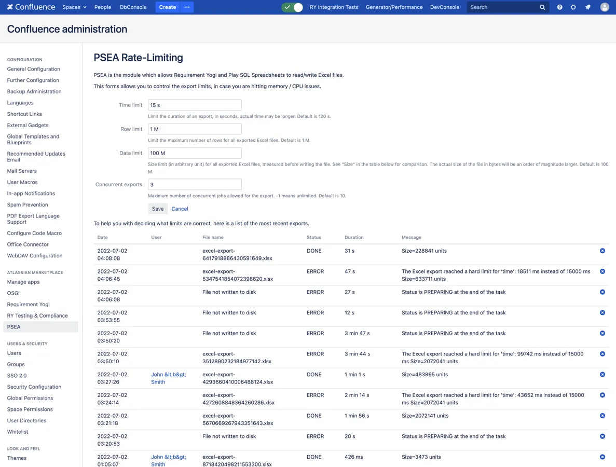Open In-app Notifications settings
The width and height of the screenshot is (616, 467).
(31, 193)
